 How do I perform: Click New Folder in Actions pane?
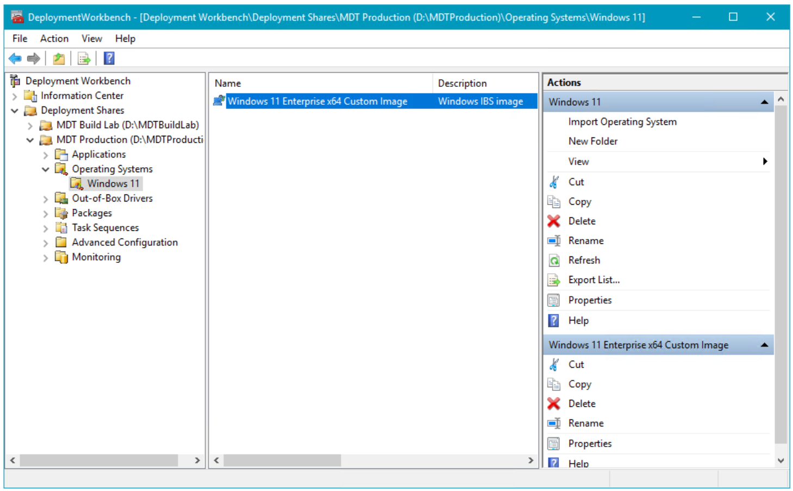coord(592,141)
